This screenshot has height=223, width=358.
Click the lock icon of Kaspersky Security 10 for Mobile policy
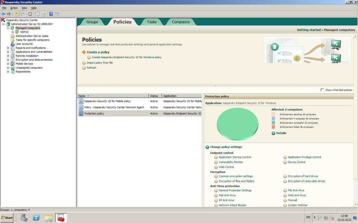click(81, 101)
